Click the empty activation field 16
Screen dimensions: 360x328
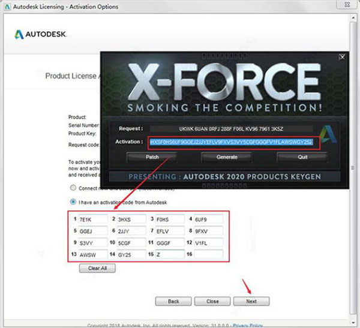[208, 255]
